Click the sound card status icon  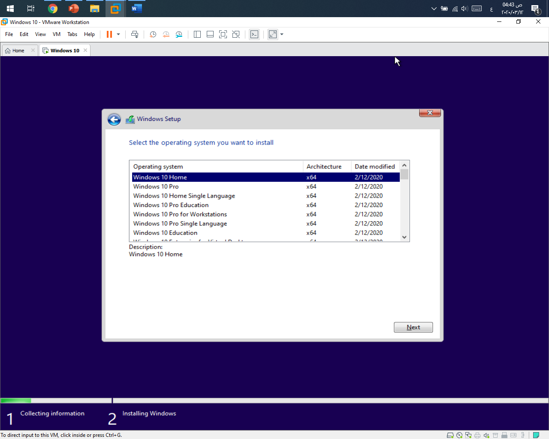(486, 435)
